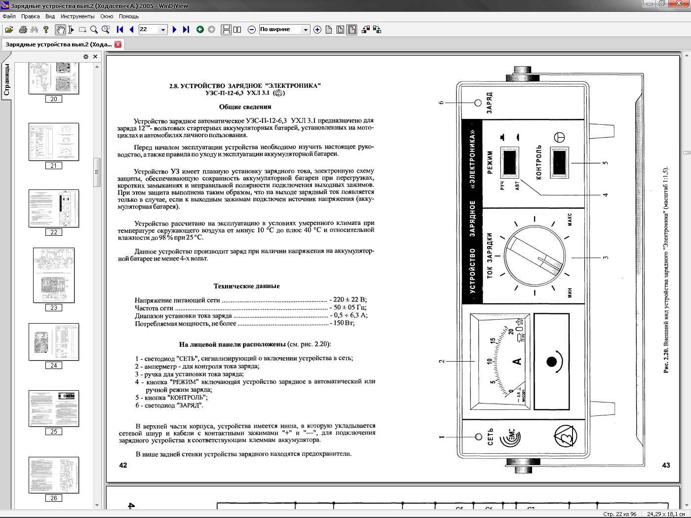Go to the next page

coord(174,30)
